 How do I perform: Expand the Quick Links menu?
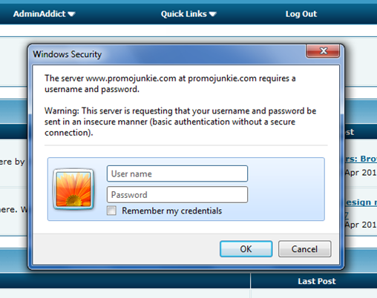click(188, 14)
